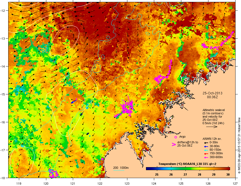Click the color bar tick label '28'
The image size is (241, 186).
click(x=199, y=175)
